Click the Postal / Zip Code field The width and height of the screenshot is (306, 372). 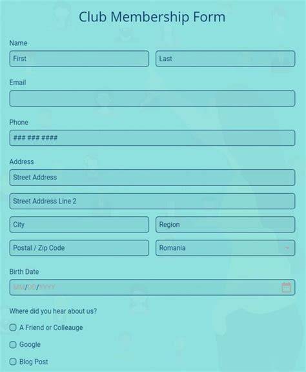79,248
